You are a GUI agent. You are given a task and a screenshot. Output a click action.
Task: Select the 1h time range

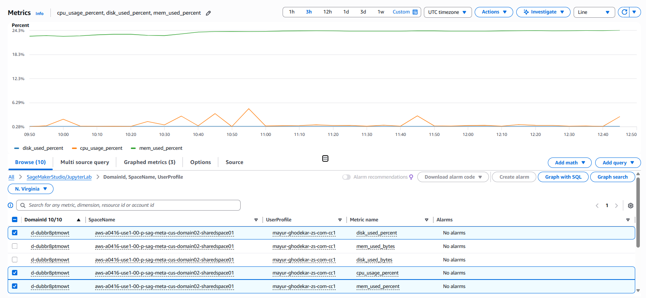[x=292, y=12]
